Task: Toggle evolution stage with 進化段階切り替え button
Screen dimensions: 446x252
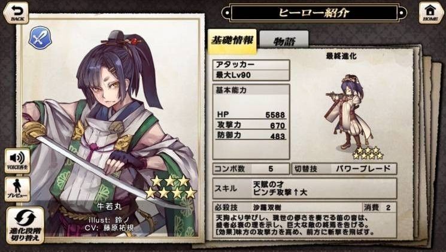Action: pos(25,225)
